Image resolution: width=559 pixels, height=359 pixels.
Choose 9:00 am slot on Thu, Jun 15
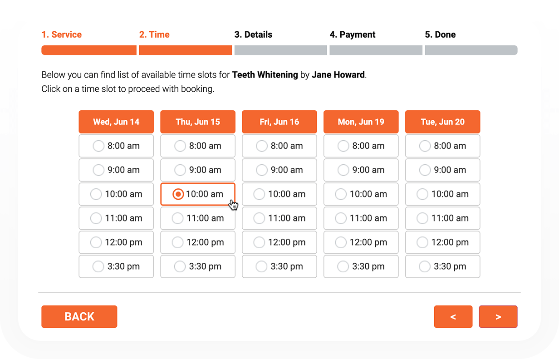click(x=198, y=170)
